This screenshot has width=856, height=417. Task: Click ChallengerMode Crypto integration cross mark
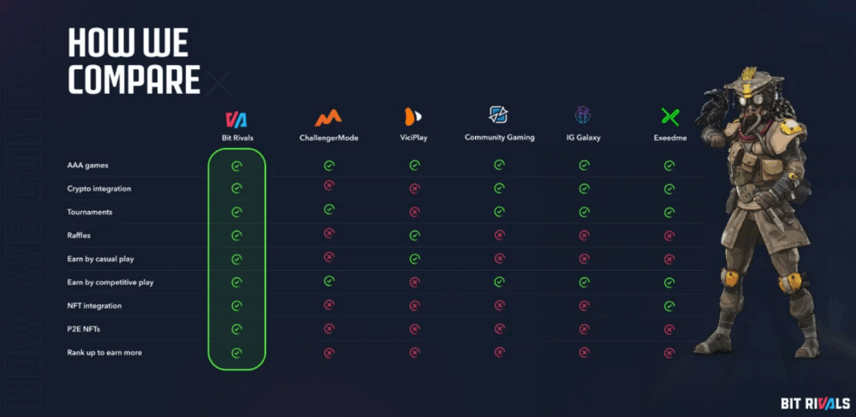(x=329, y=186)
